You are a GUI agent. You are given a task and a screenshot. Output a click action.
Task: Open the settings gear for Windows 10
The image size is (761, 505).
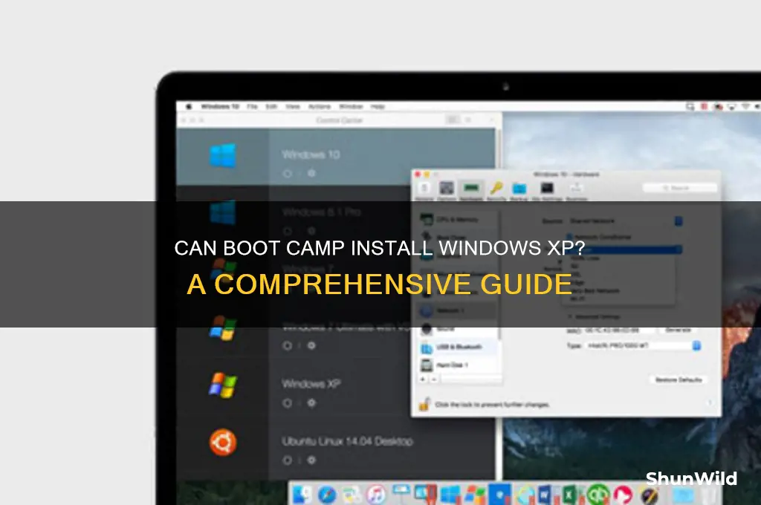click(311, 173)
